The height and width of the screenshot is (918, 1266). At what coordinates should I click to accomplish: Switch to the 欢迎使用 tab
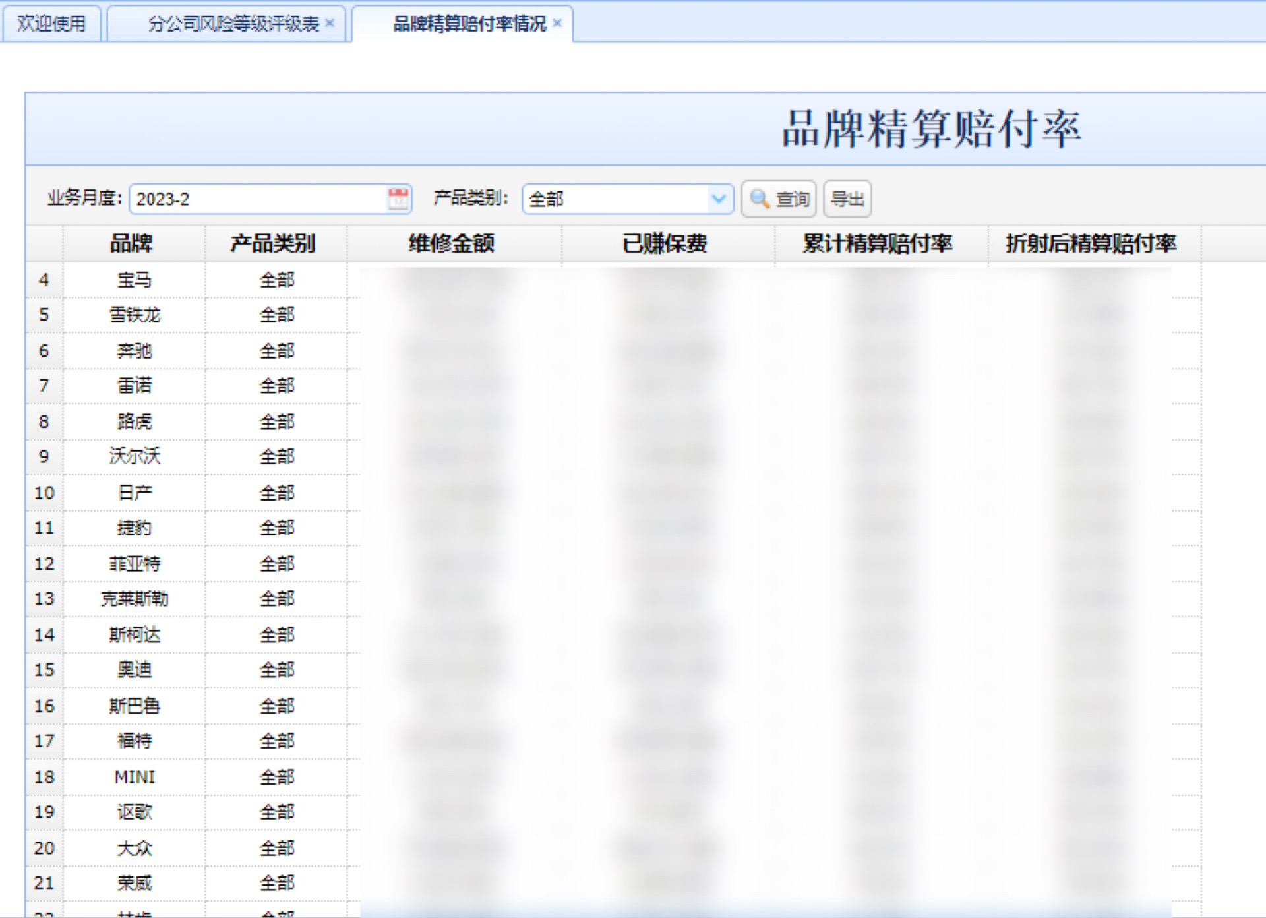[x=51, y=22]
